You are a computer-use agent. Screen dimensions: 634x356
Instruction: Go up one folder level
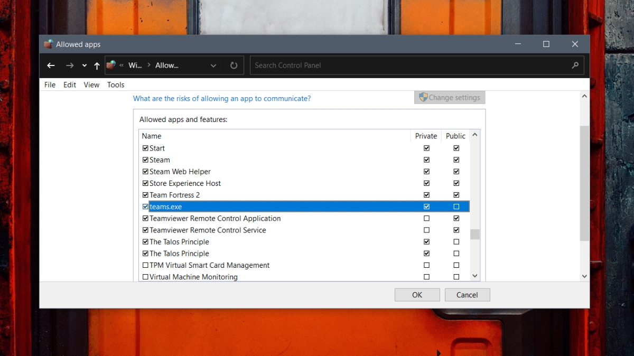(x=97, y=65)
